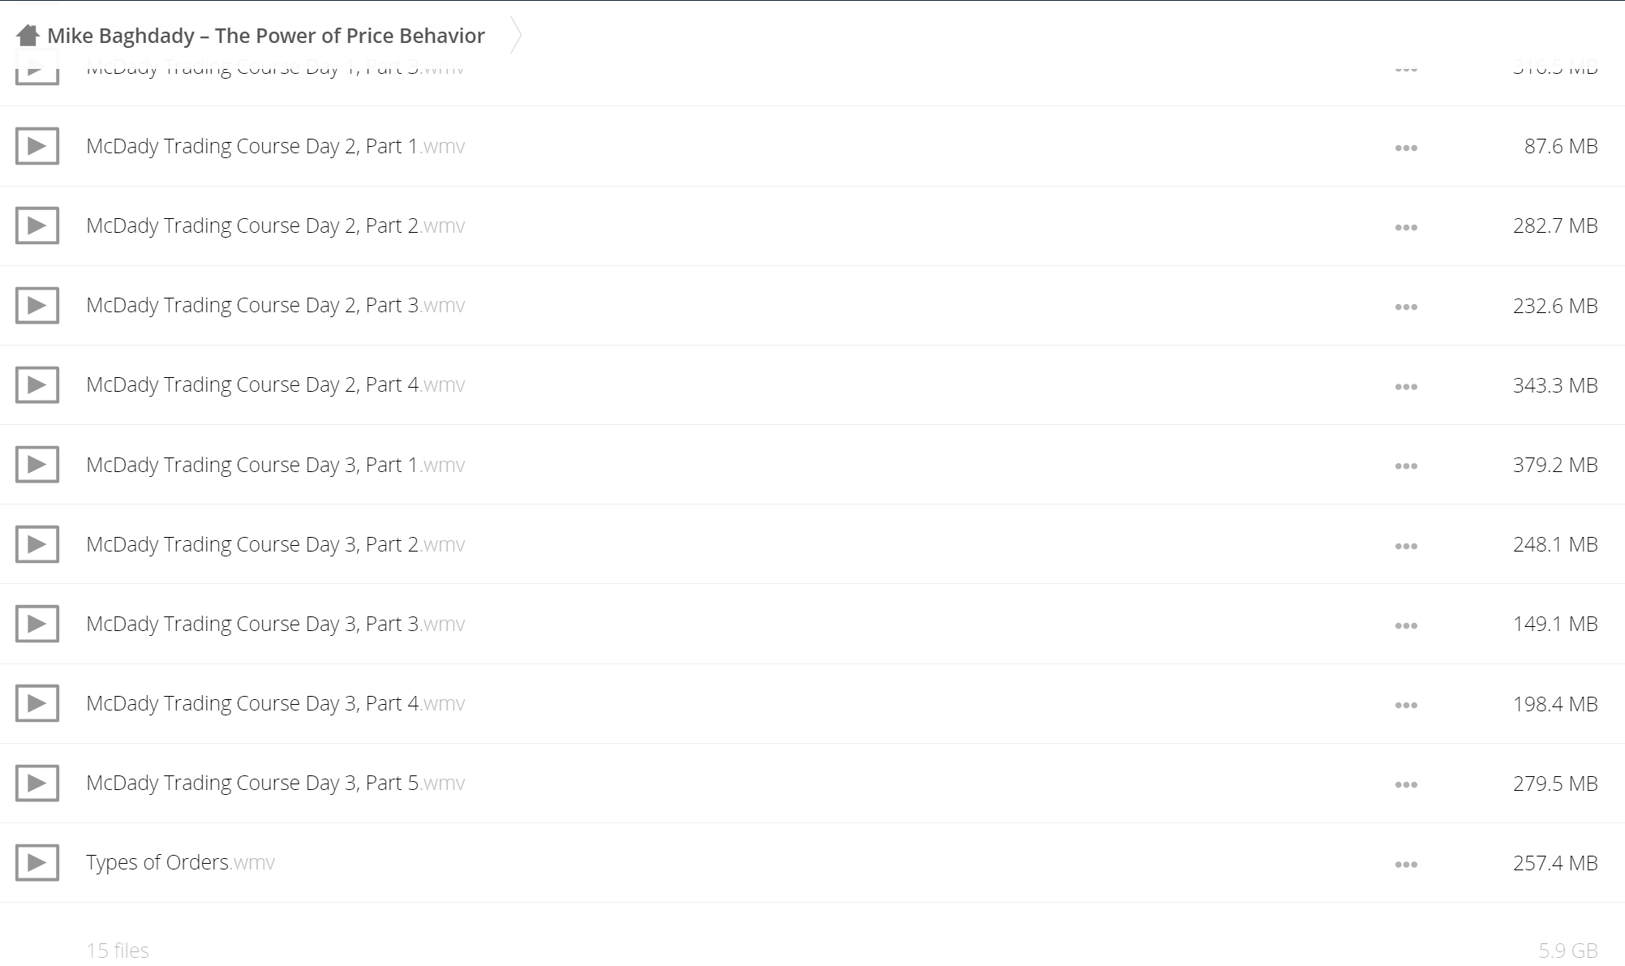Open more options for Day 3, Part 1
This screenshot has height=966, width=1625.
[1406, 466]
